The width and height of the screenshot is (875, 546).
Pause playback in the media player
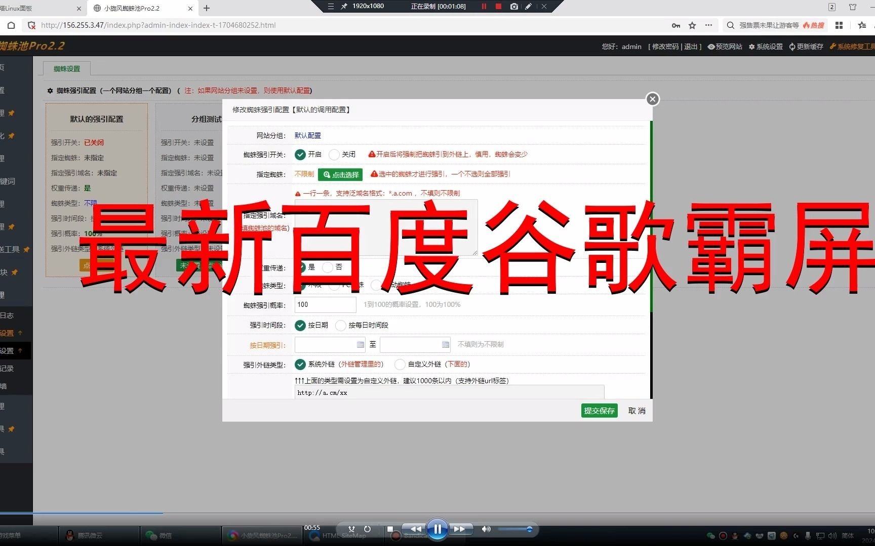[437, 529]
